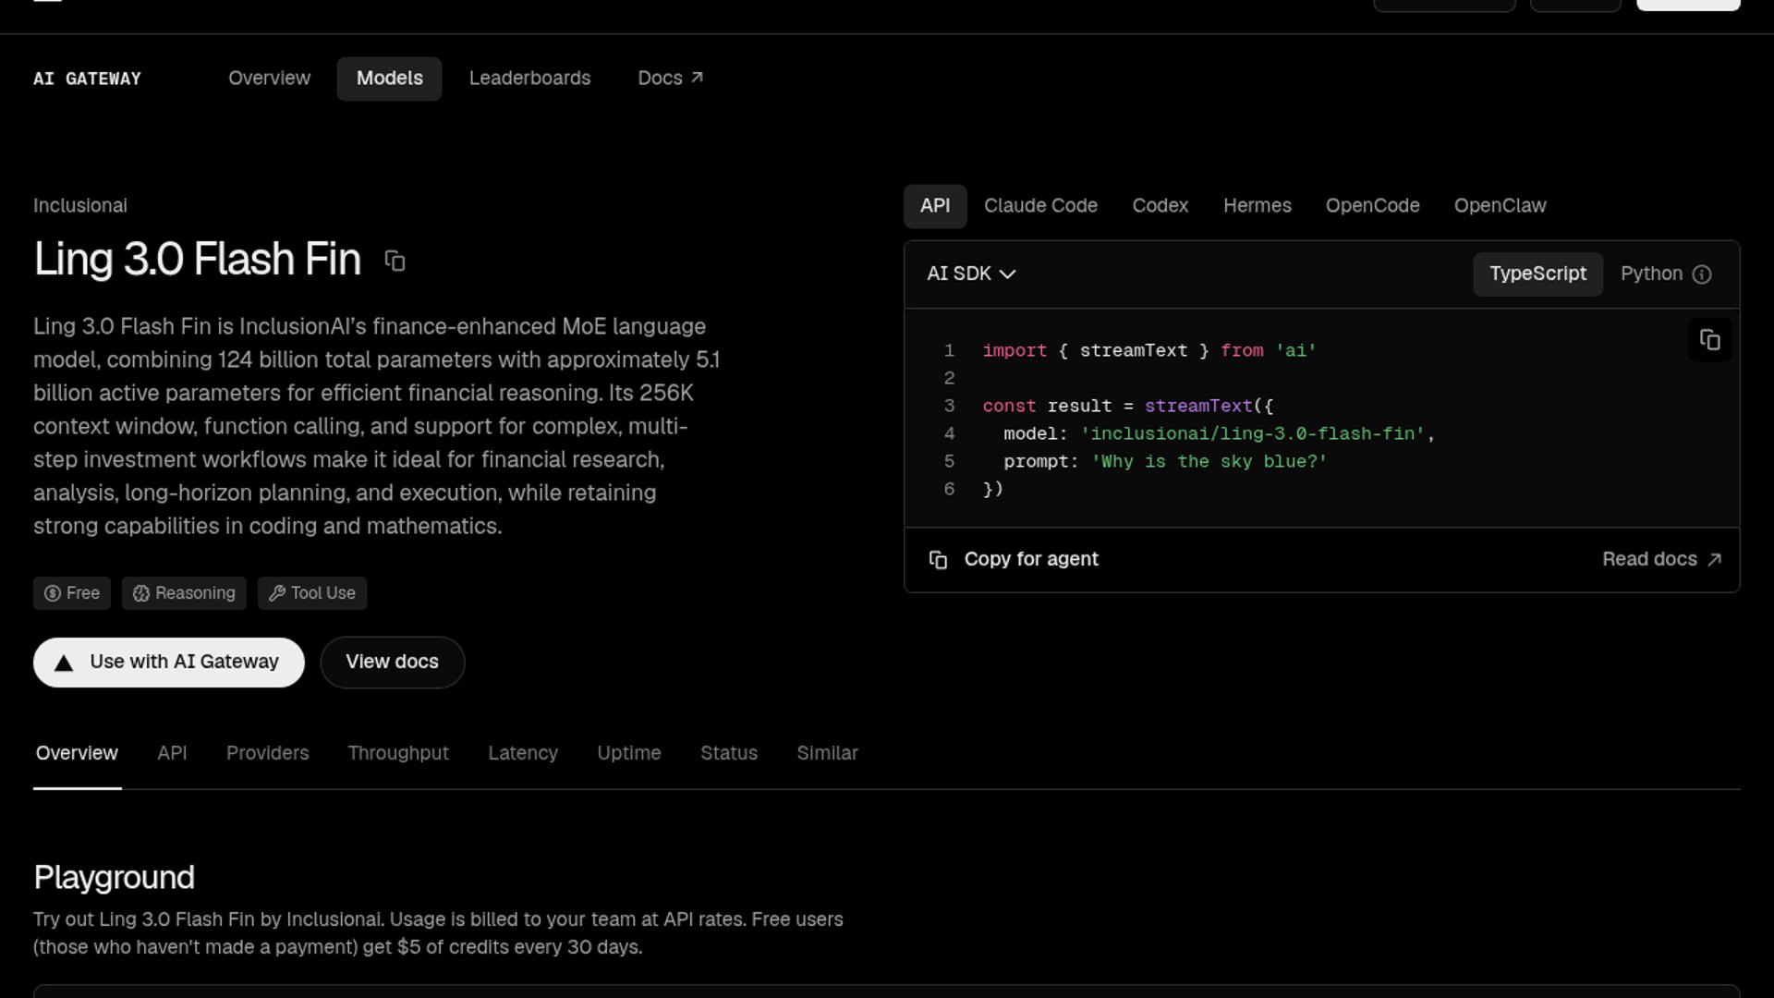This screenshot has width=1774, height=998.
Task: Open the Uptime section tab
Action: (x=629, y=753)
